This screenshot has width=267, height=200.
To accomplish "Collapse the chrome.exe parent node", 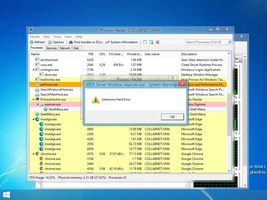I will click(33, 154).
